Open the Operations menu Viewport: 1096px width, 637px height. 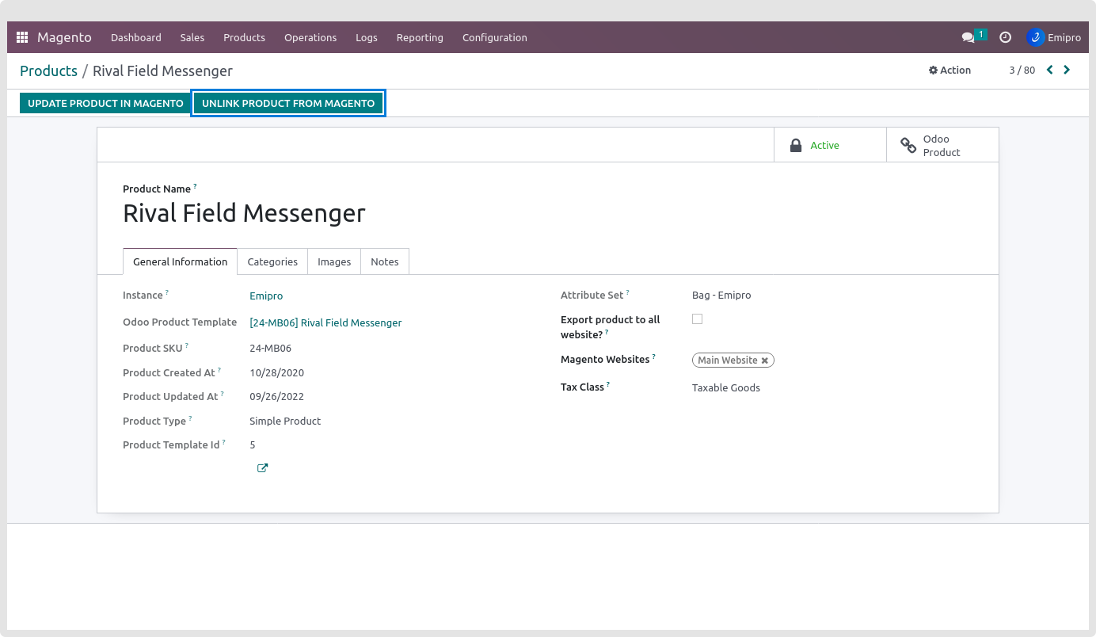tap(310, 37)
